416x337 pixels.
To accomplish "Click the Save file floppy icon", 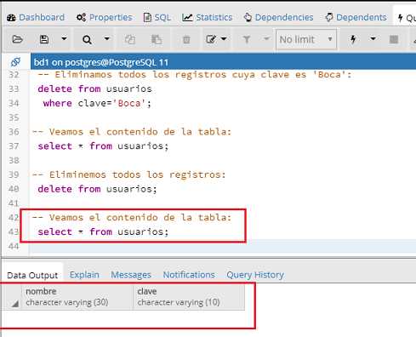I will (x=44, y=39).
